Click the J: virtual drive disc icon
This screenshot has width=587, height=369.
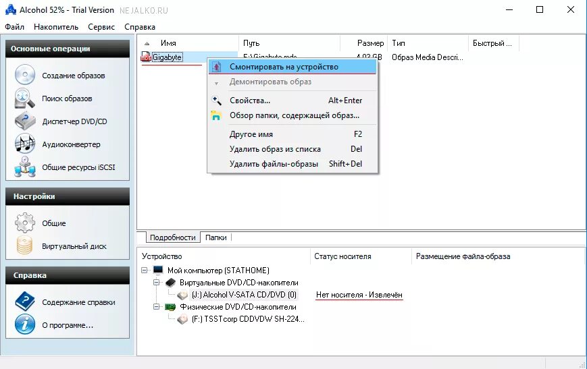[x=182, y=295]
